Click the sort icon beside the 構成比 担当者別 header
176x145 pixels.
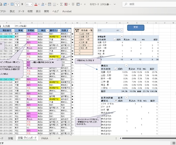(116, 69)
